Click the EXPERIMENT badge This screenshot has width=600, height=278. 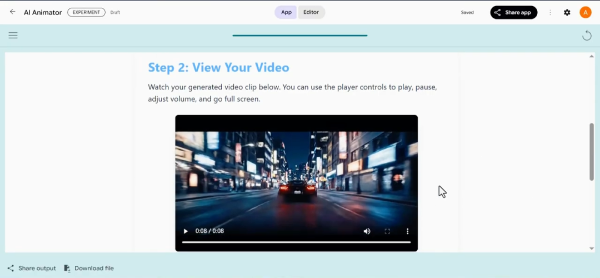point(86,12)
